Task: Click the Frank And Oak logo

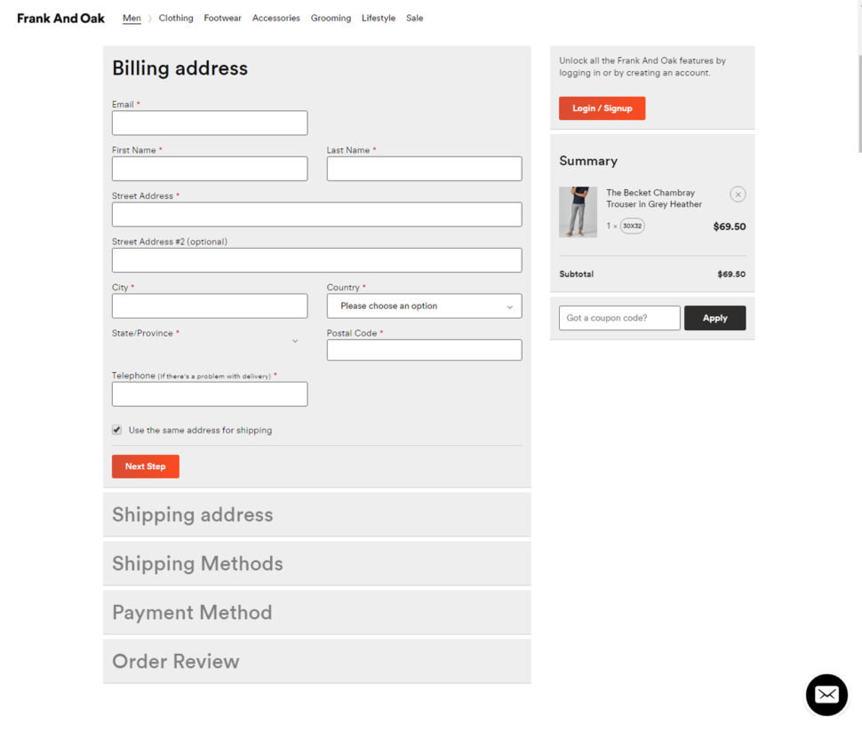Action: pyautogui.click(x=60, y=18)
